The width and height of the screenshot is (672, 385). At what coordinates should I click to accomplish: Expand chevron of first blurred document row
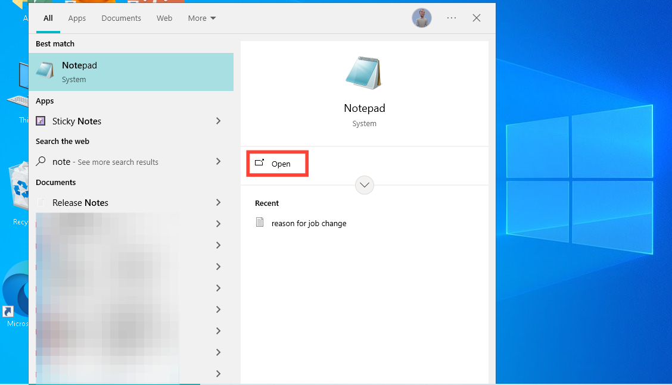(219, 224)
